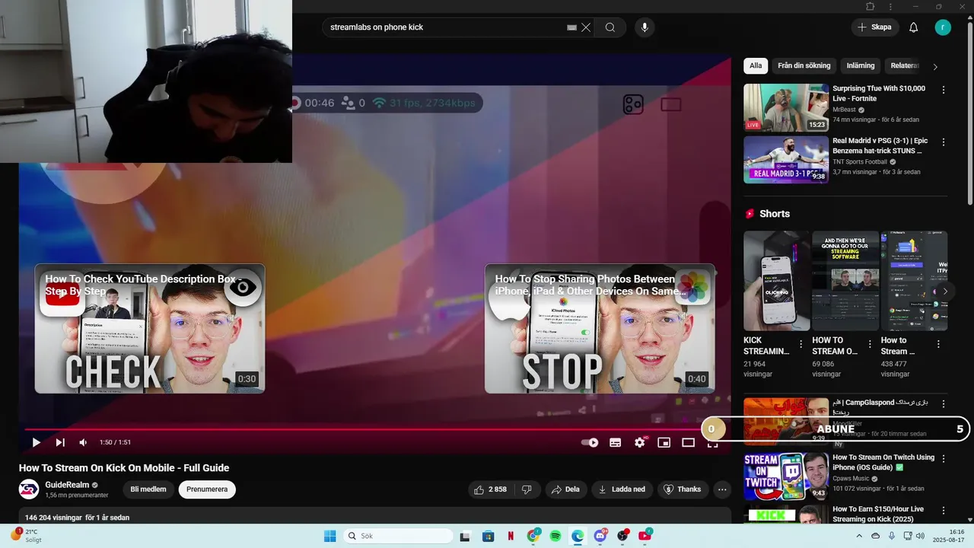The image size is (974, 548).
Task: Open the player settings gear
Action: (640, 442)
